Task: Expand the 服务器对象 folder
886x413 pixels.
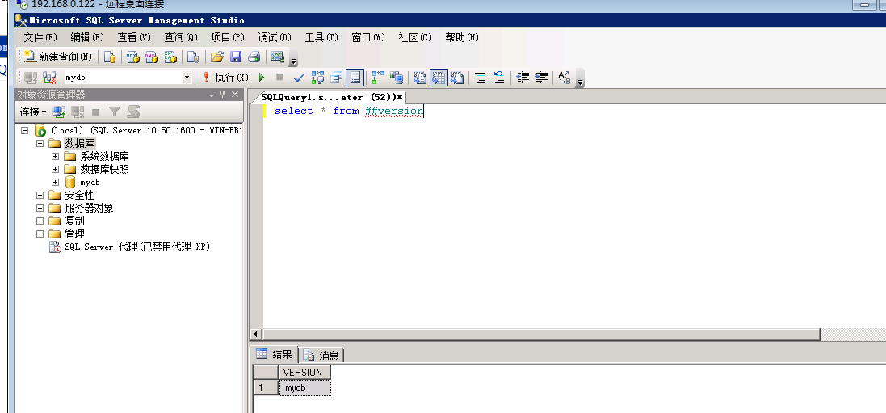Action: (x=40, y=208)
